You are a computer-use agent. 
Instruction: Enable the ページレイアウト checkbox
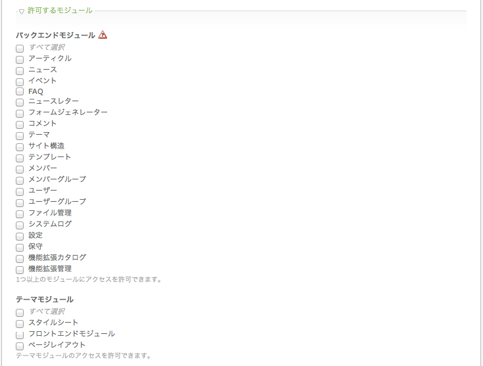pos(20,346)
